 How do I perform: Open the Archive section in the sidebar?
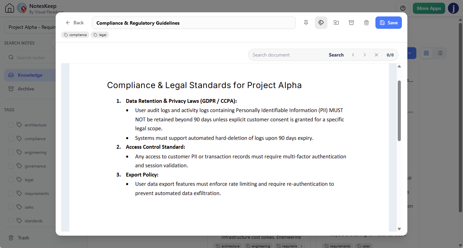pyautogui.click(x=30, y=89)
